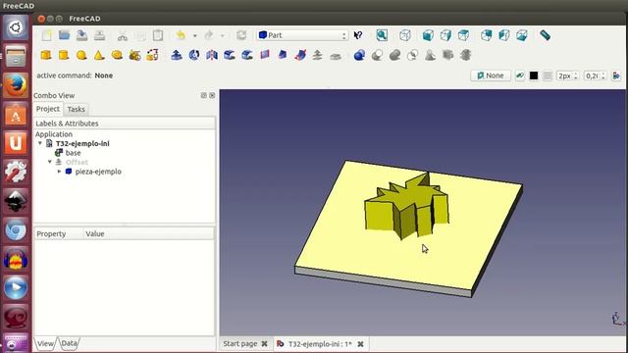Open the Create primitives dialog icon

134,55
